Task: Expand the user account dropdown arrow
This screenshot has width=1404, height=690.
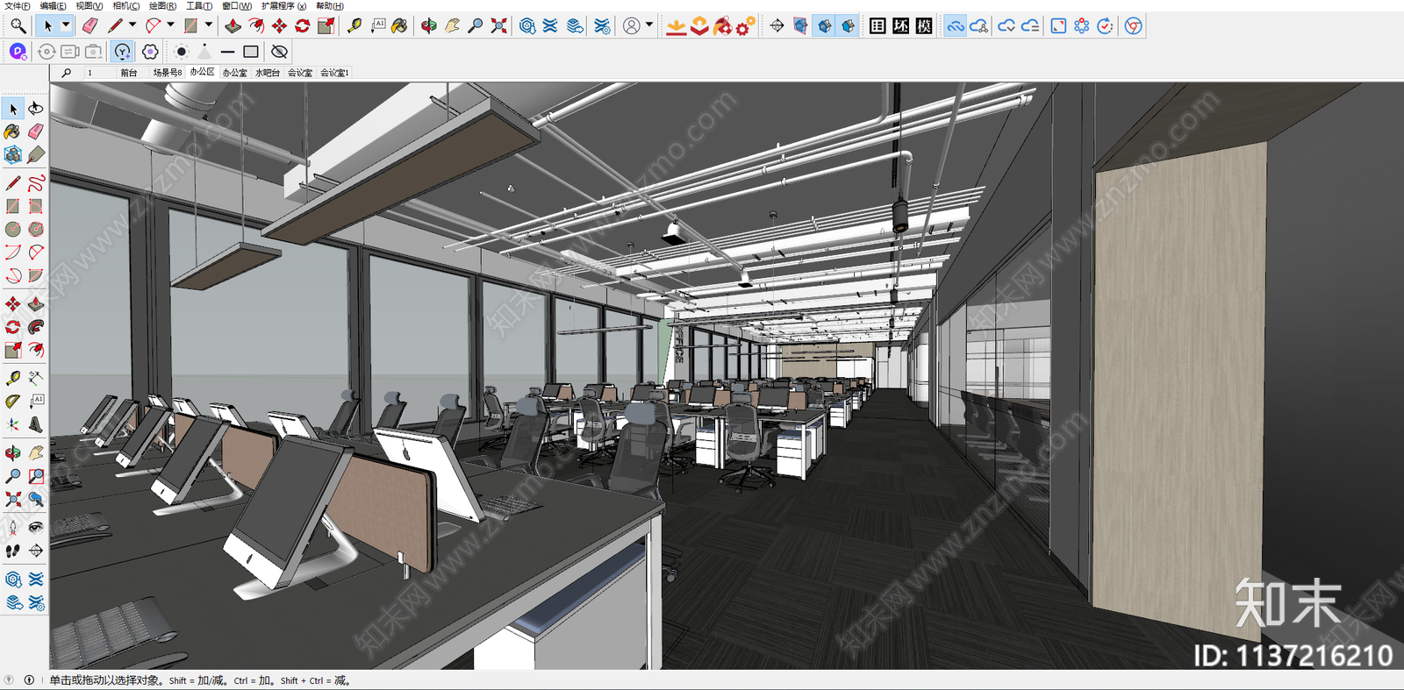Action: tap(649, 25)
